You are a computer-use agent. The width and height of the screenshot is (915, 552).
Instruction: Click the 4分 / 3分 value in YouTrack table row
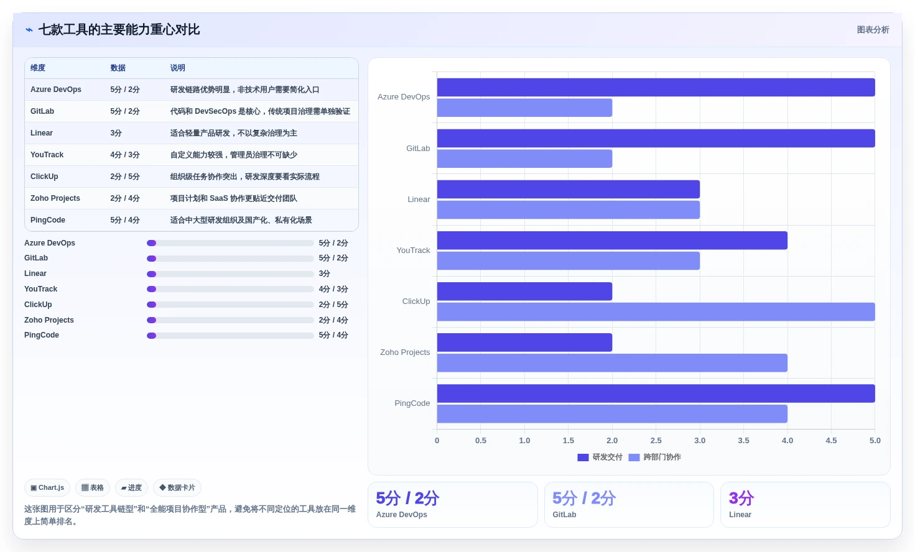pyautogui.click(x=125, y=155)
